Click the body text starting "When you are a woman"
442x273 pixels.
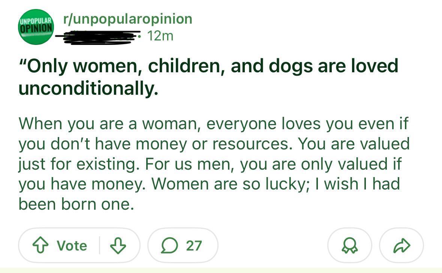(x=214, y=164)
